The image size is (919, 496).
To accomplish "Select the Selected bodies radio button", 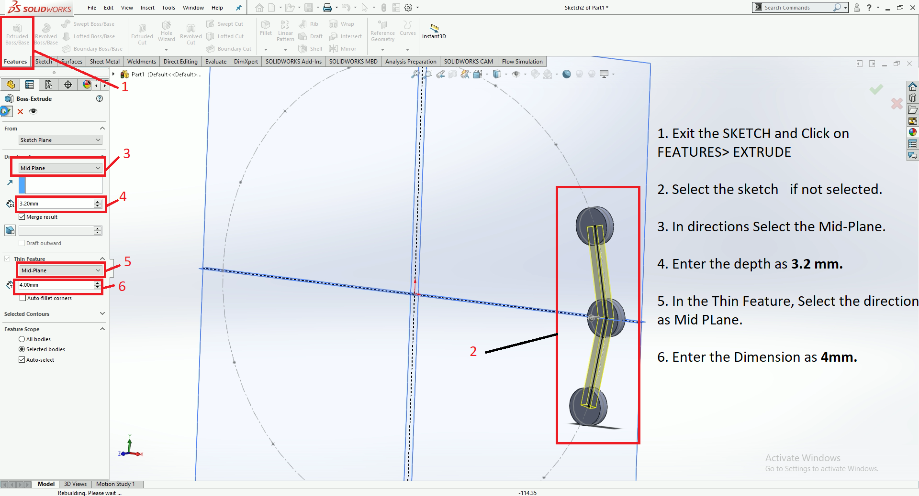I will tap(22, 349).
